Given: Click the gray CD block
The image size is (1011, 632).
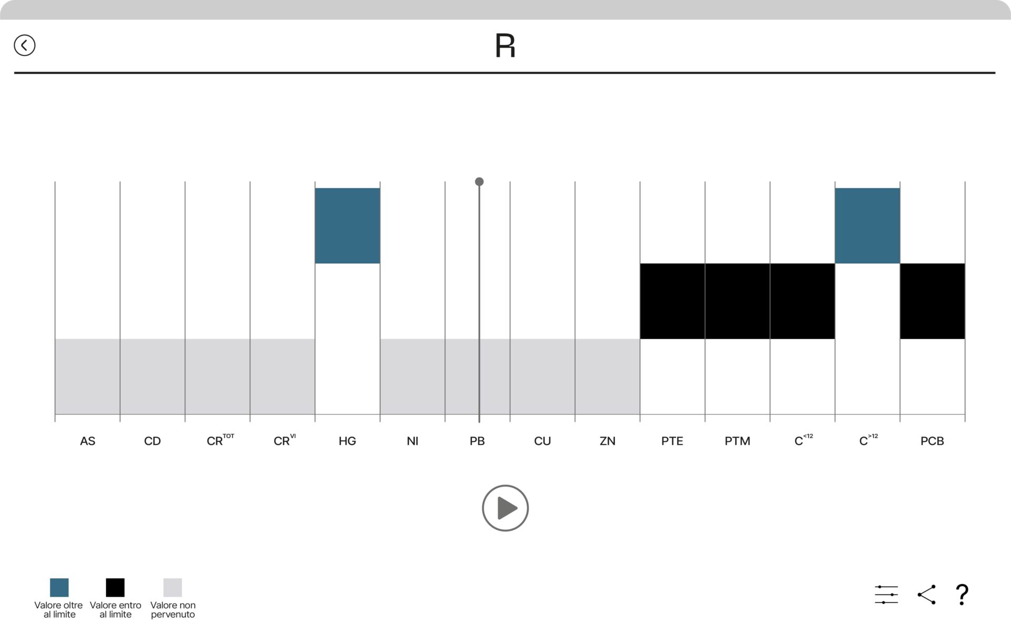Looking at the screenshot, I should click(153, 376).
